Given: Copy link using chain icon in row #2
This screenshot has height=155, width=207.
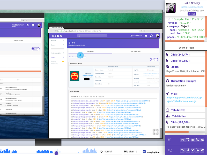Looking at the screenshot, I should click(197, 150).
